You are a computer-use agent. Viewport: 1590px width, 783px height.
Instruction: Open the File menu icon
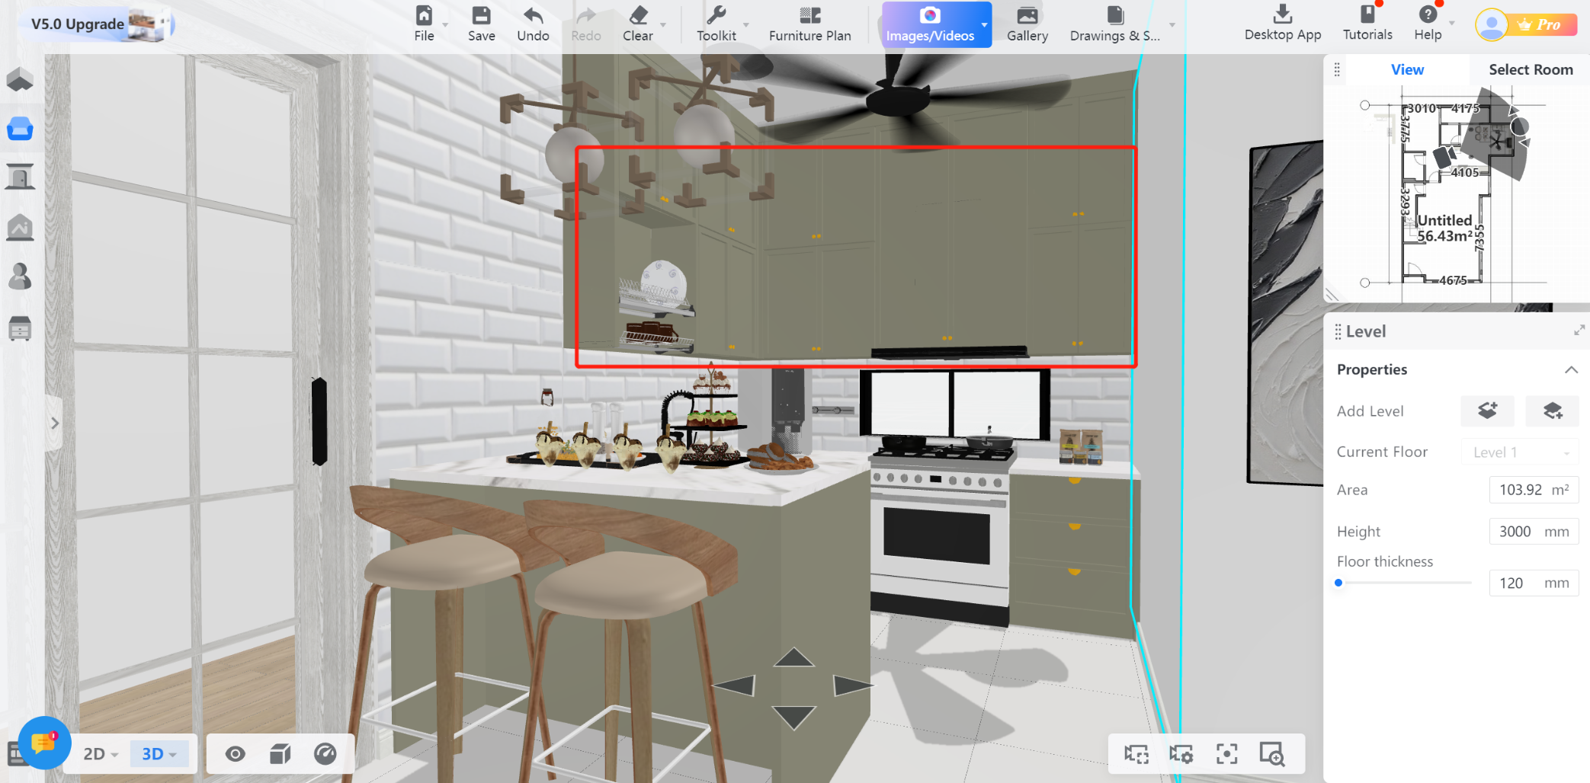(x=424, y=16)
